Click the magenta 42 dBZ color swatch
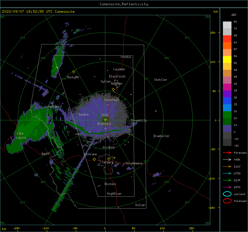Image resolution: width=248 pixels, height=232 pixels. click(227, 87)
